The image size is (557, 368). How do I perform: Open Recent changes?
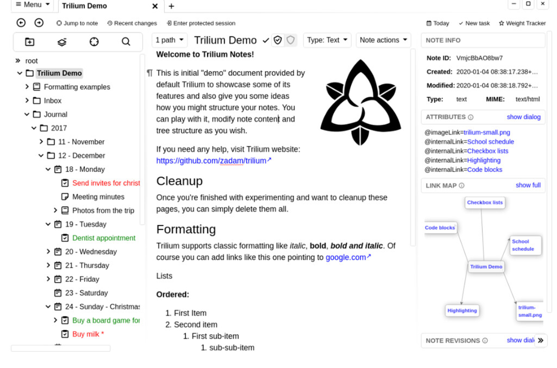132,23
